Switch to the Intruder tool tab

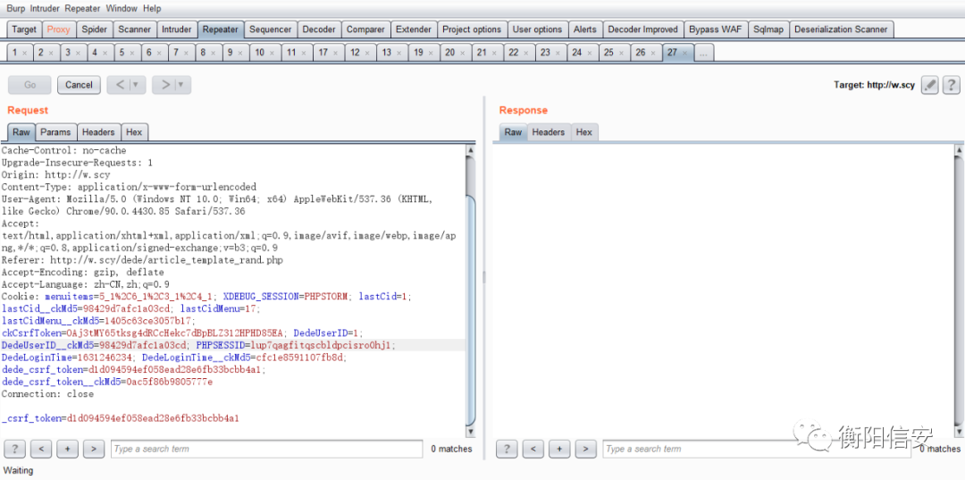[177, 29]
